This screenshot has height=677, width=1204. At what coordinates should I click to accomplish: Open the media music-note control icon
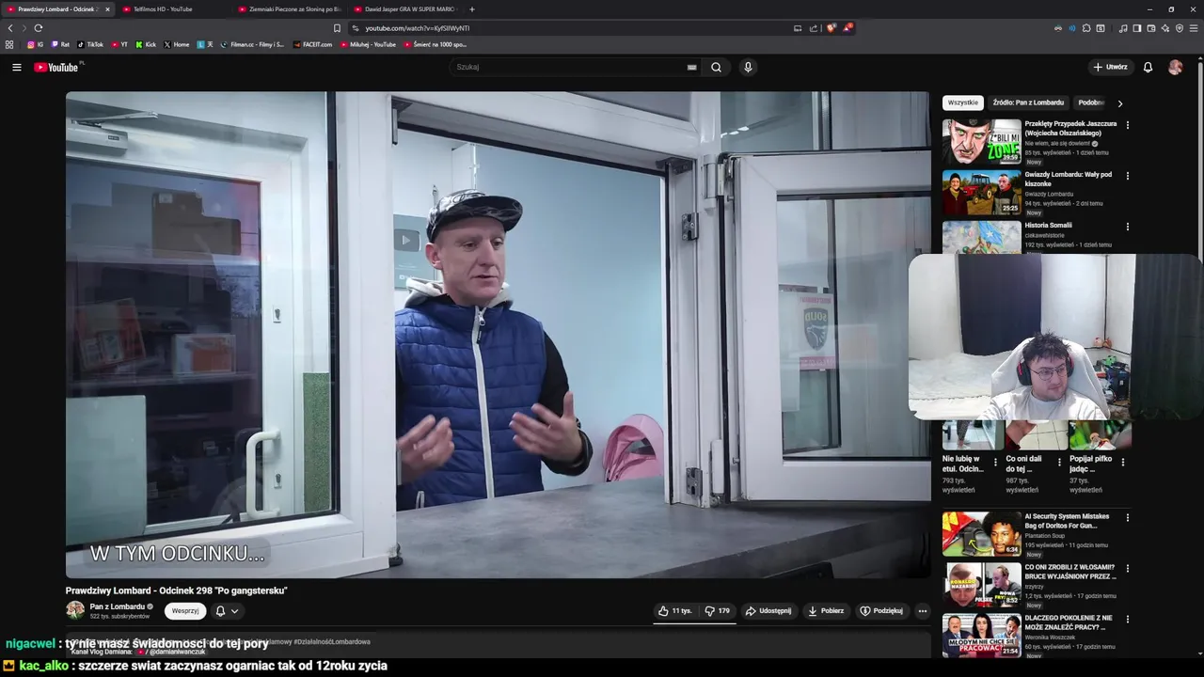pos(1123,28)
